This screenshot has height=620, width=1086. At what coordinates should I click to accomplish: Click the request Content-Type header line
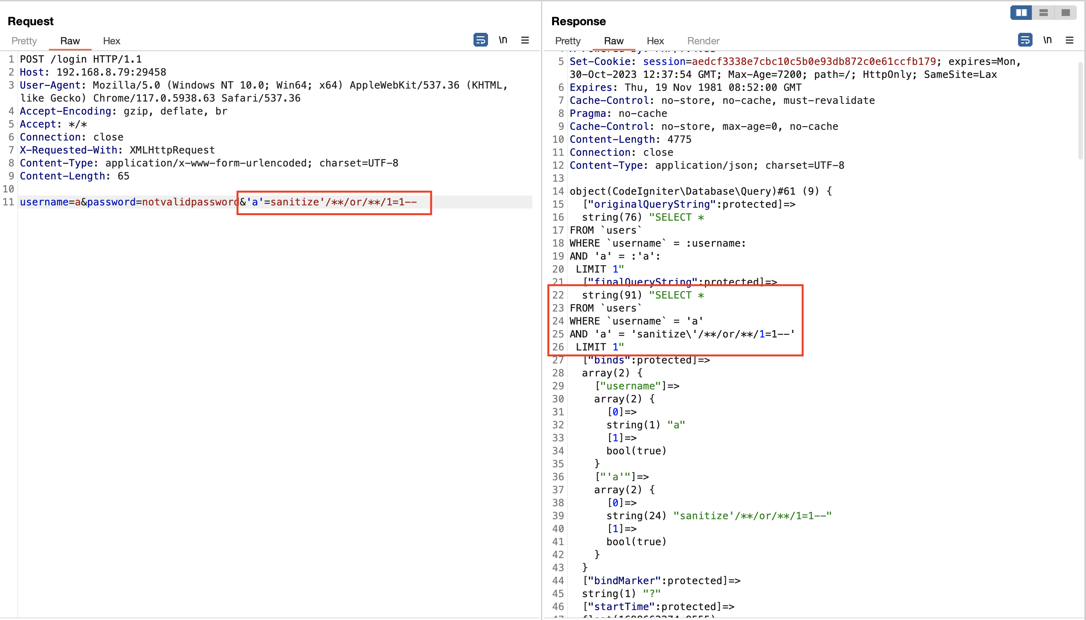tap(208, 163)
